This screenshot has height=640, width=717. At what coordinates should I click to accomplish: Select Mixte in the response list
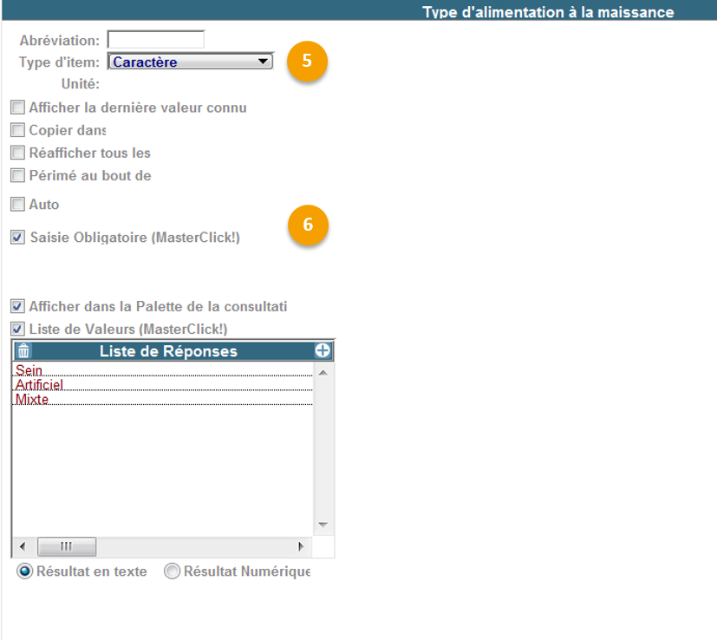(32, 399)
